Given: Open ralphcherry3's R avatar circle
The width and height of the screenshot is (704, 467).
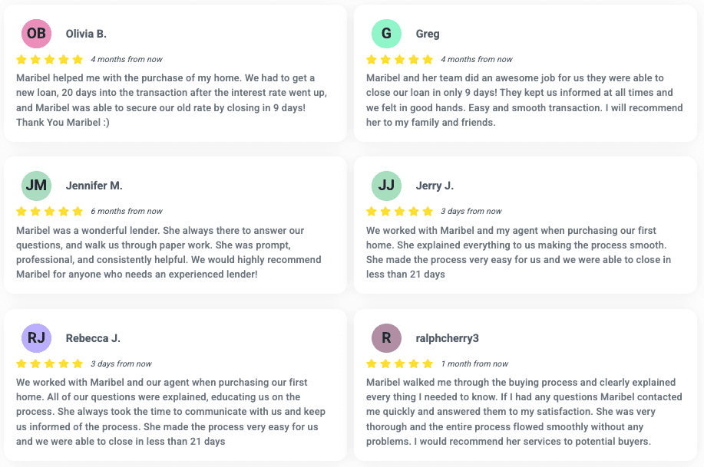Looking at the screenshot, I should click(386, 338).
